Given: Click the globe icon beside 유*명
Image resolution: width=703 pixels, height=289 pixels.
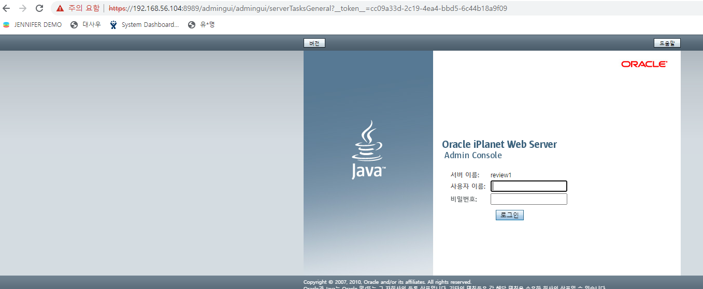Looking at the screenshot, I should [192, 25].
